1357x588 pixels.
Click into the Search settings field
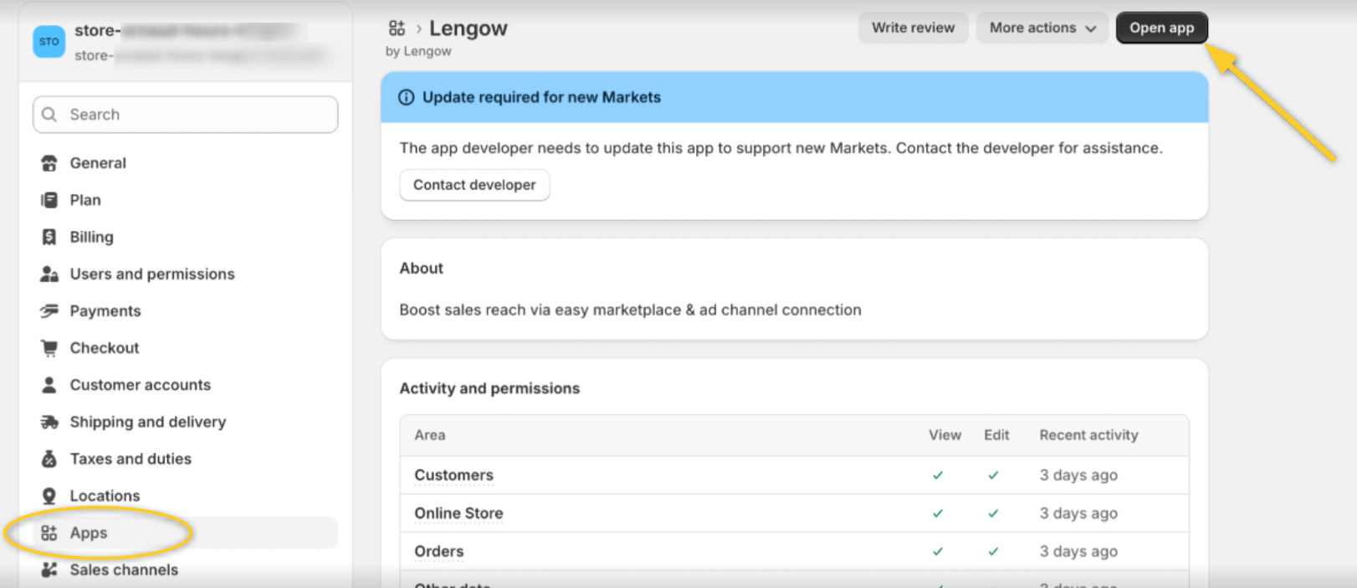[x=186, y=115]
